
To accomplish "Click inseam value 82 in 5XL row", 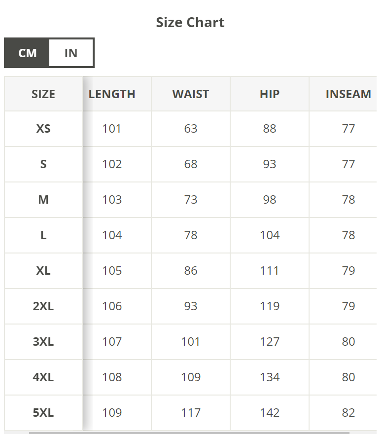I will click(x=349, y=413).
